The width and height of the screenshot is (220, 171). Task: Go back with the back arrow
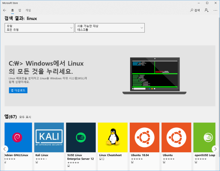5,10
